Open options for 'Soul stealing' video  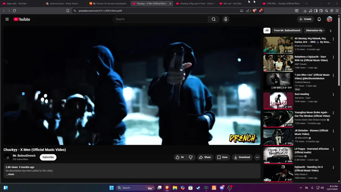(333, 95)
